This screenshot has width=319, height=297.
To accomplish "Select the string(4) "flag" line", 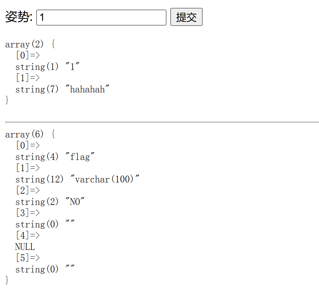I will point(55,157).
